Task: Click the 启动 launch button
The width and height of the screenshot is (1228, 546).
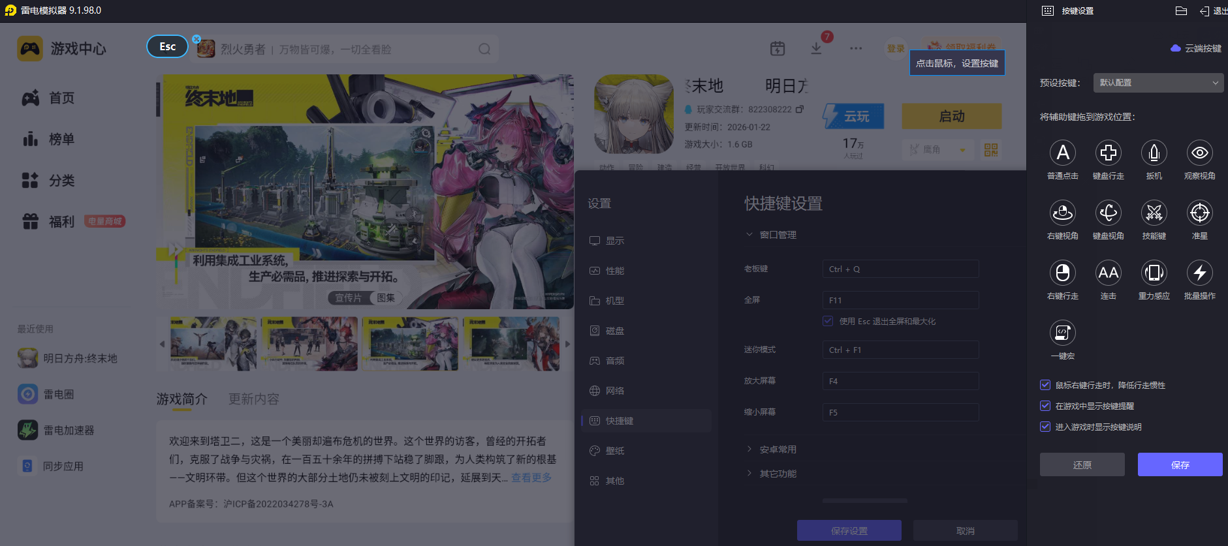Action: click(x=952, y=116)
